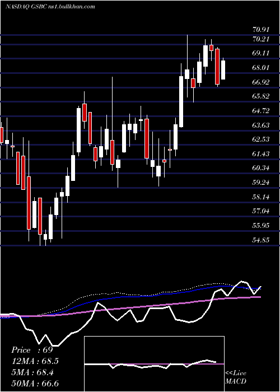The width and height of the screenshot is (280, 392).
Task: Click the 50MA : 66.6 readout
Action: coord(35,384)
